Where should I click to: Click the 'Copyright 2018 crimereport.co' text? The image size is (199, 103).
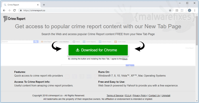pyautogui.click(x=47, y=96)
